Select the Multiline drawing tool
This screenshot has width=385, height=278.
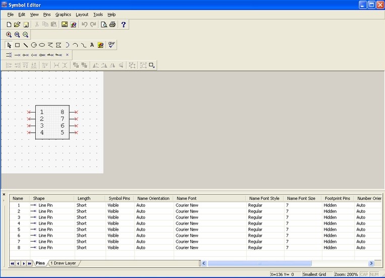point(50,45)
